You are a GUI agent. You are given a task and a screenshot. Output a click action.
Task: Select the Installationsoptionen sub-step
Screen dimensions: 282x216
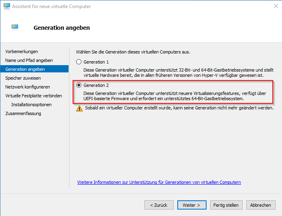(31, 105)
